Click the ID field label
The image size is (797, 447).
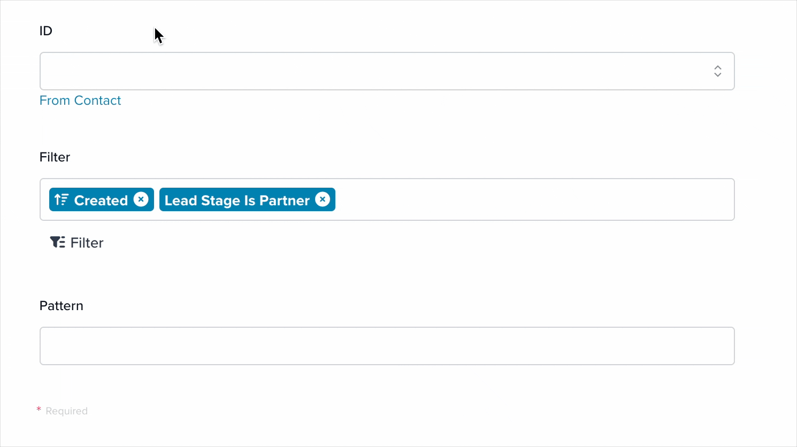pos(46,31)
